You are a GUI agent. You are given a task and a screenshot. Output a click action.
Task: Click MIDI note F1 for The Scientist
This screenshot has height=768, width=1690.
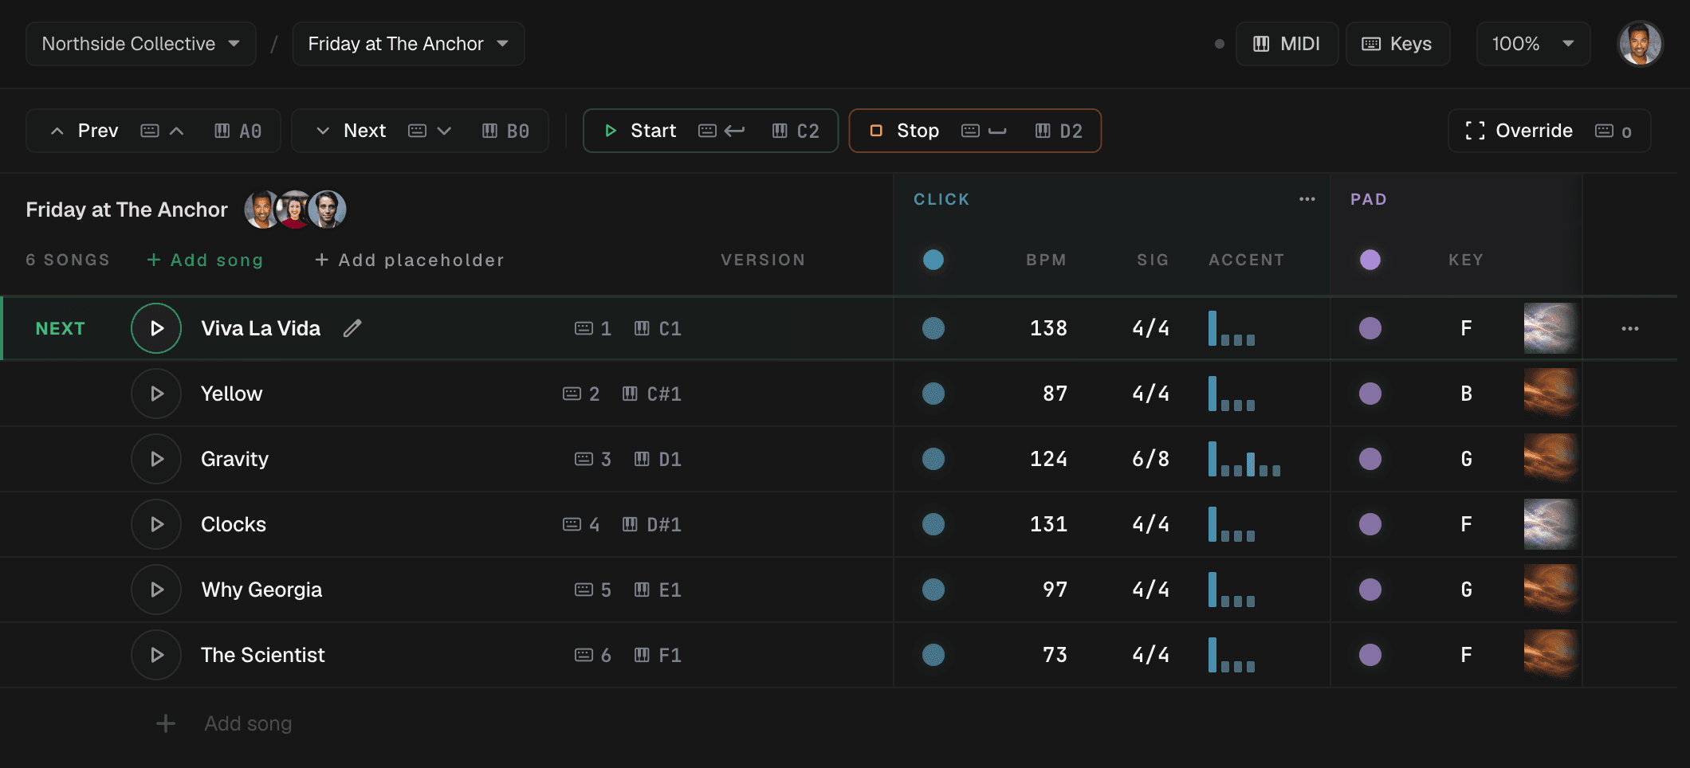[658, 655]
